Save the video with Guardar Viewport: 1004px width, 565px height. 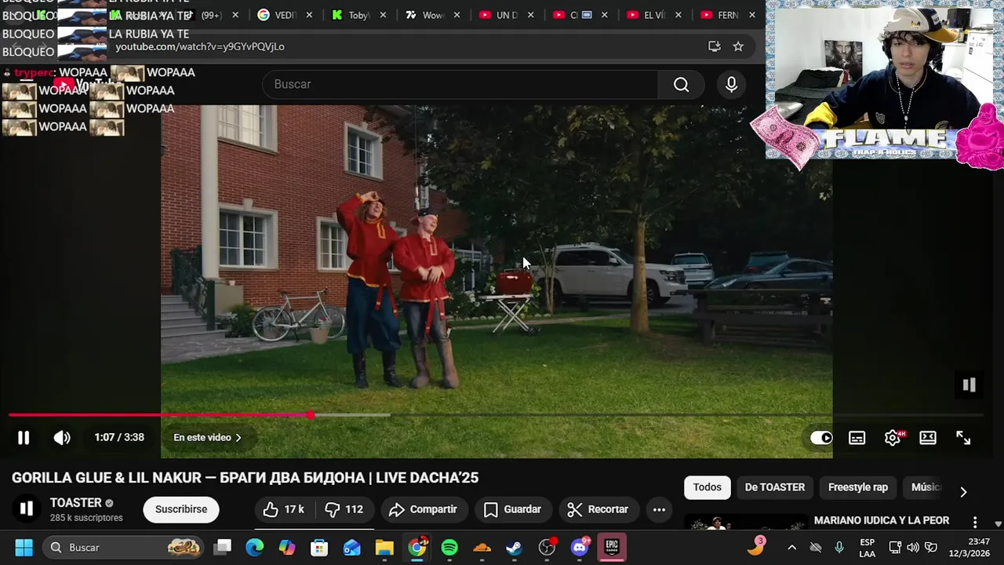[512, 509]
